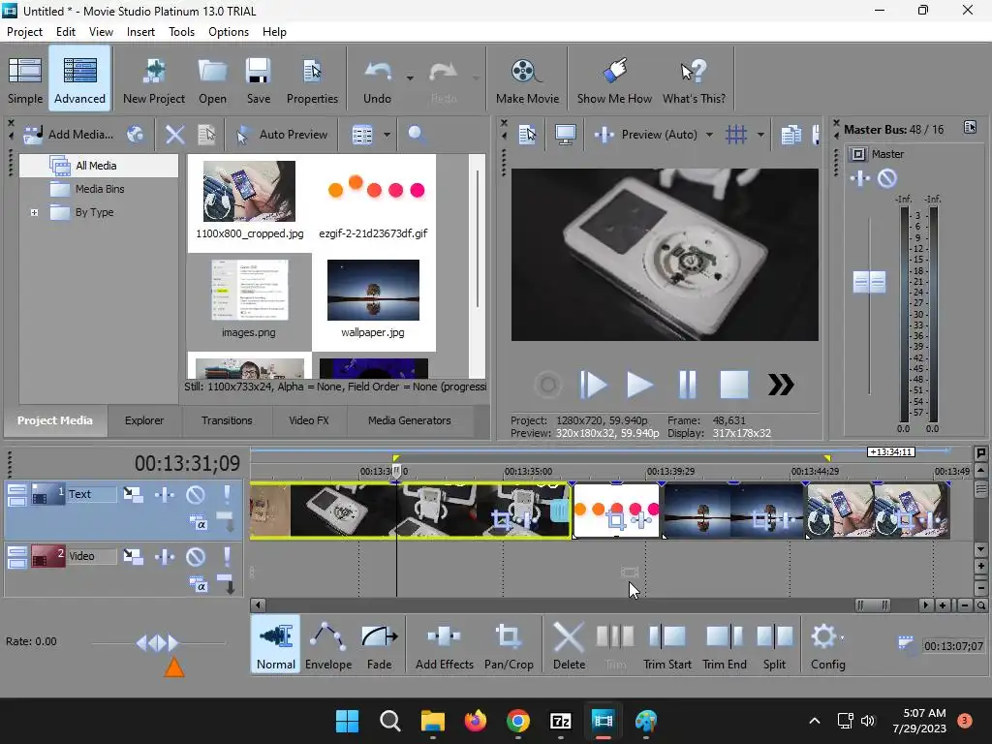Click the playback Rate slider
Screen dimensions: 992x744
coord(158,643)
